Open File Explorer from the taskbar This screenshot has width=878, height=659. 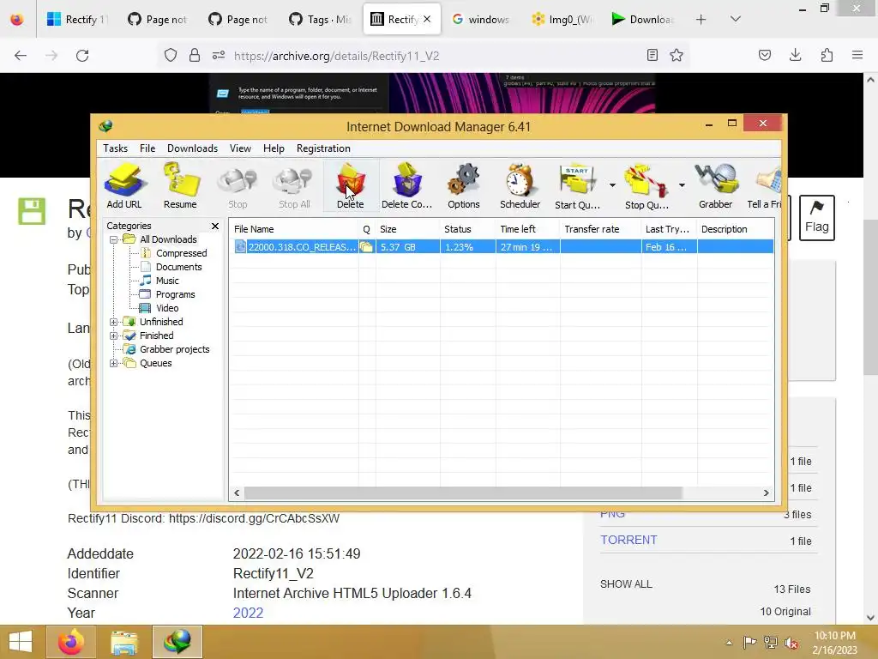point(123,642)
